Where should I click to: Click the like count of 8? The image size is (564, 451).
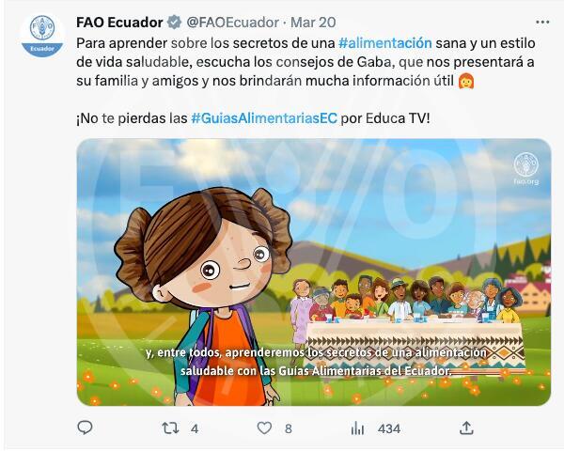point(289,428)
